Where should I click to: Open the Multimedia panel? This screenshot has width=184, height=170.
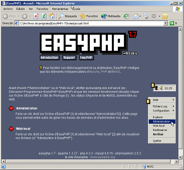click(111, 16)
